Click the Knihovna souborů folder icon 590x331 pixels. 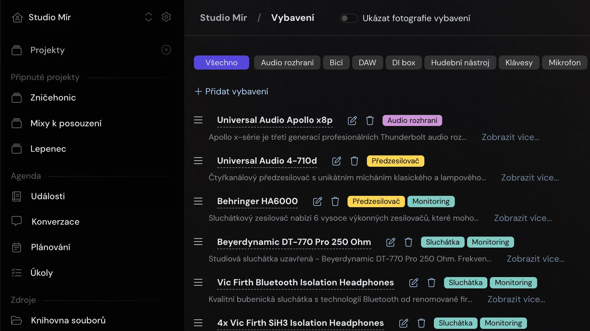[x=17, y=320]
